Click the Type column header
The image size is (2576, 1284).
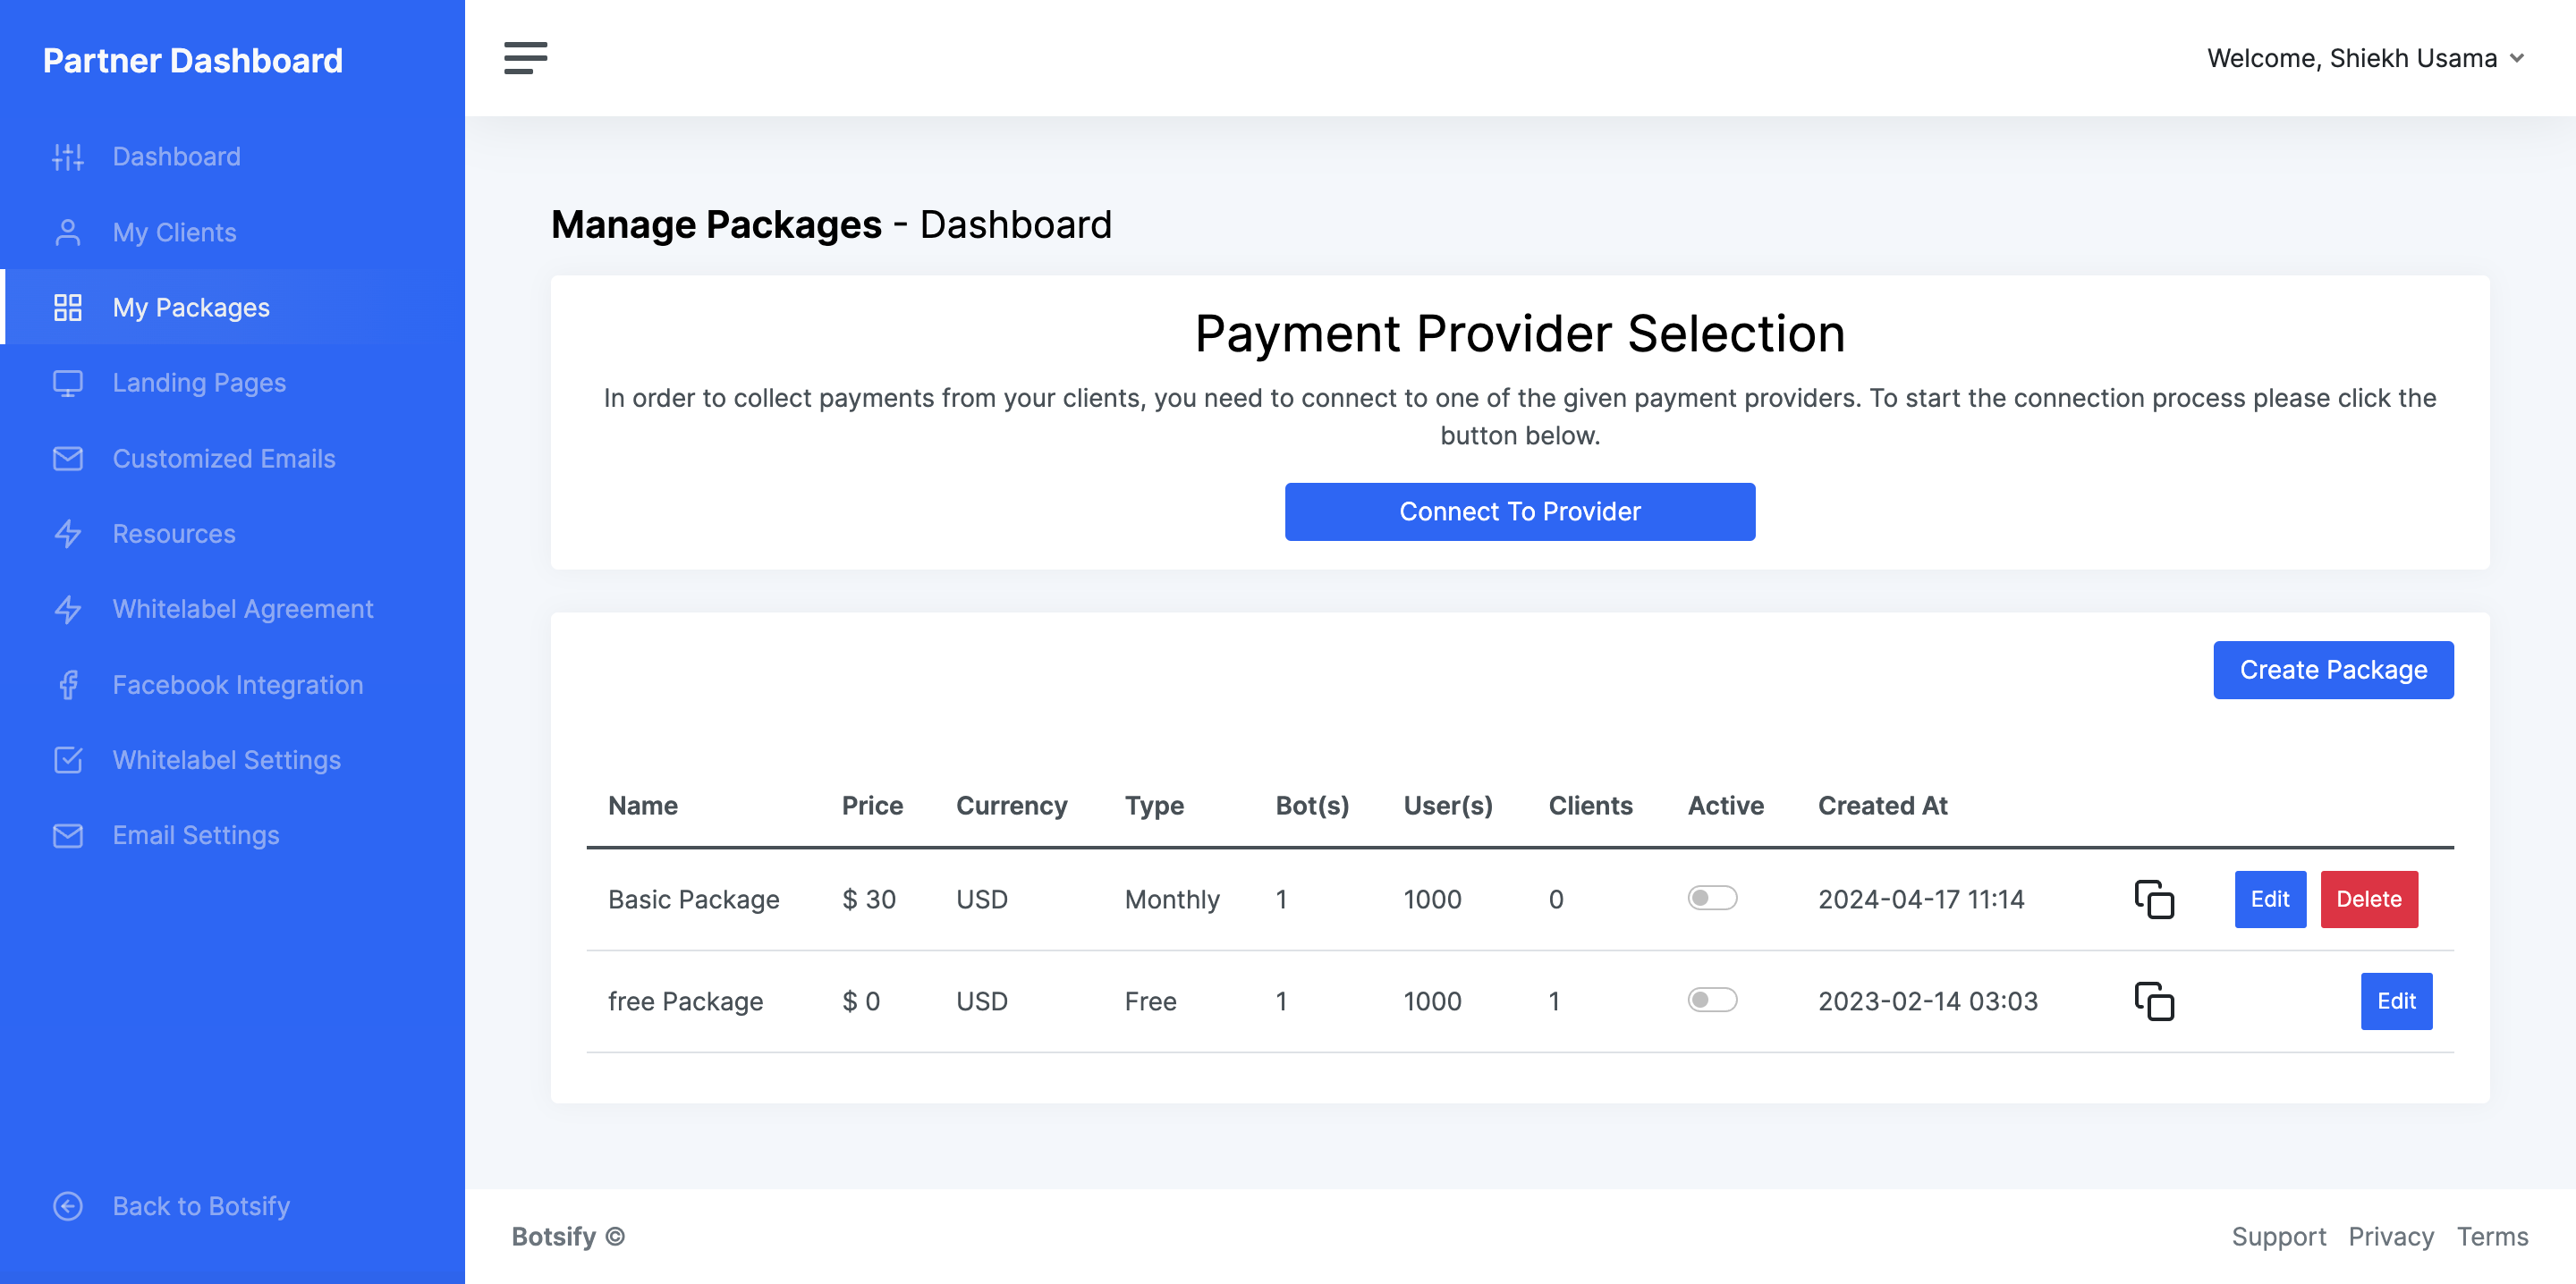[1154, 806]
